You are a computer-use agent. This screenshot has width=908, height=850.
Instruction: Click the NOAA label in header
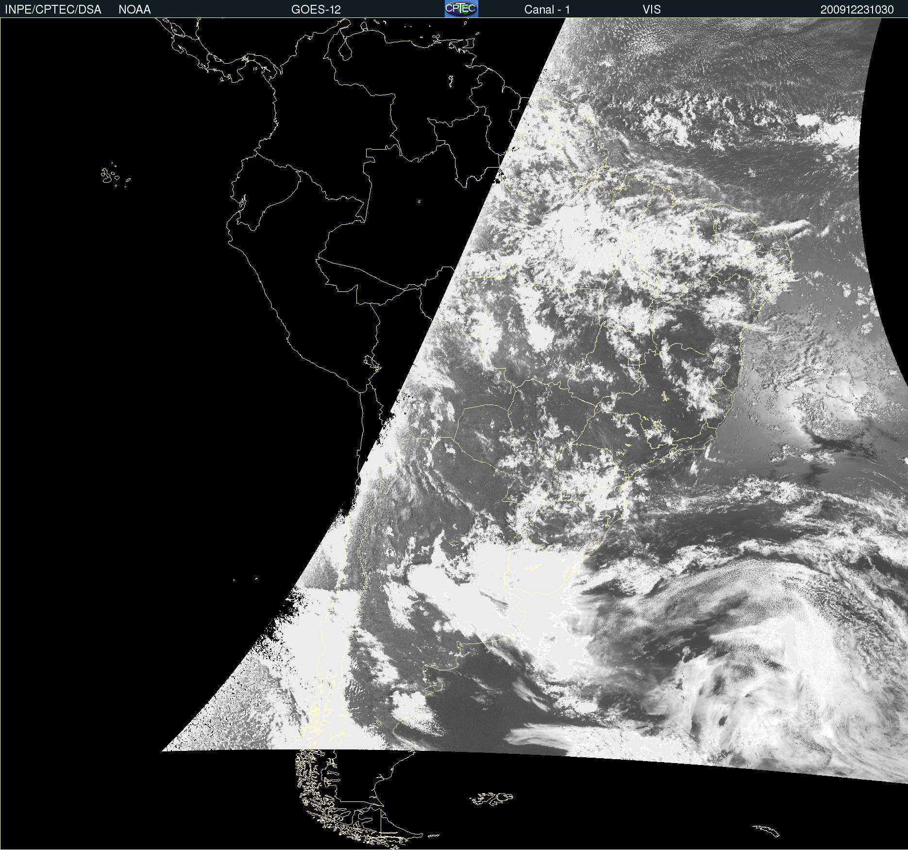(135, 10)
